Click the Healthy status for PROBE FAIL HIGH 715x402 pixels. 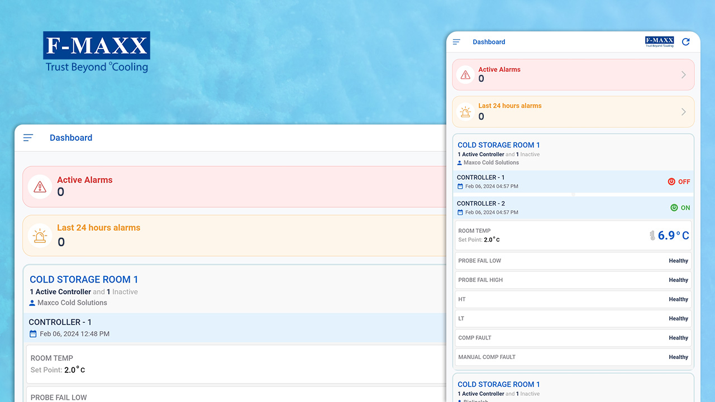[679, 280]
